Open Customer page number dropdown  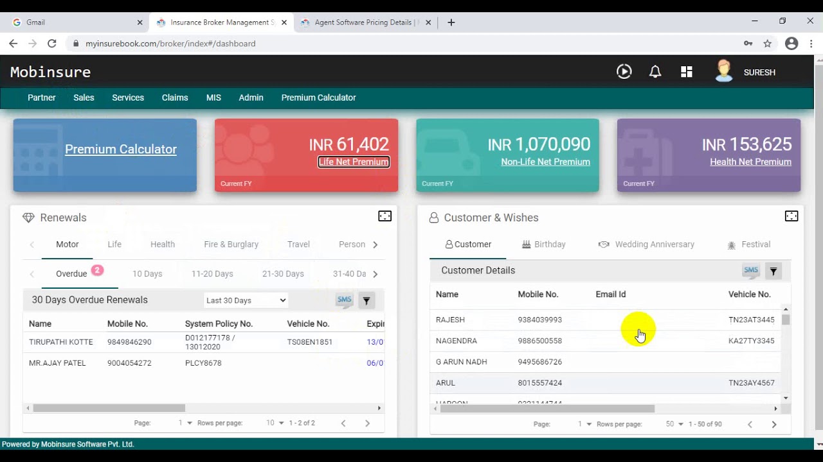tap(584, 424)
